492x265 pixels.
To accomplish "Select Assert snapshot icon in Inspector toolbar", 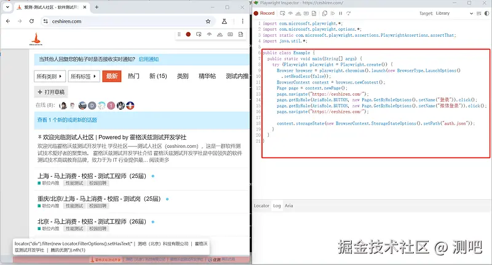I will coord(314,13).
